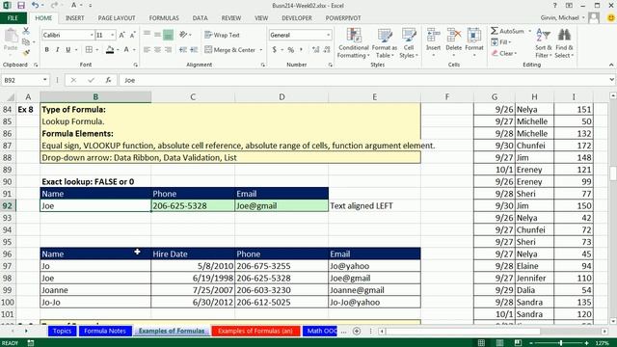
Task: Toggle Center horizontal alignment
Action: pos(157,49)
